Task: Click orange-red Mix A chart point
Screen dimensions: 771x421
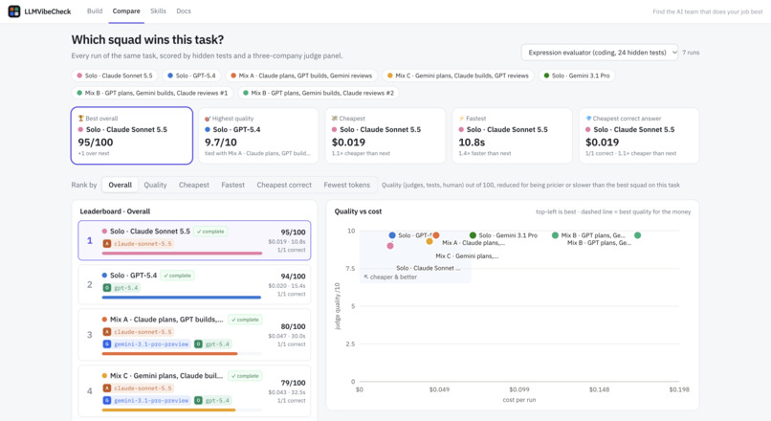Action: pyautogui.click(x=436, y=235)
